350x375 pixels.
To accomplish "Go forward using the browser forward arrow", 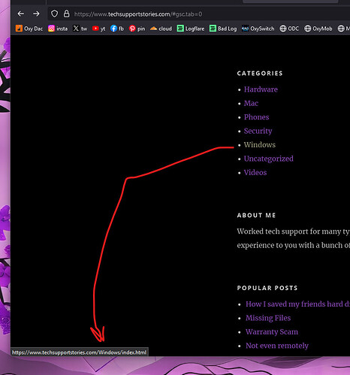I will (x=36, y=14).
